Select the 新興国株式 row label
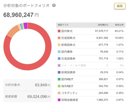Screen dimensions: 128x105 pyautogui.click(x=68, y=45)
